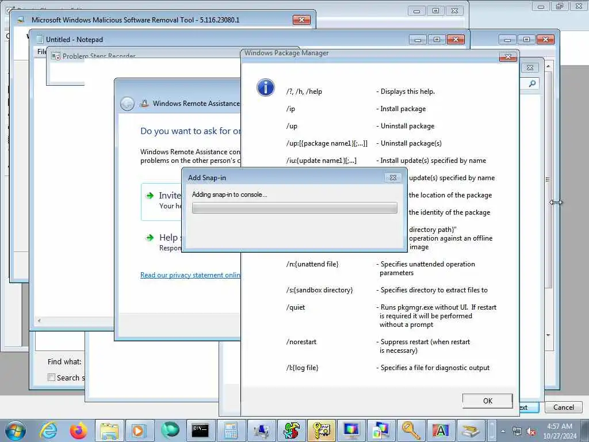
Task: Toggle the Search checkbox near Find what
Action: tap(51, 378)
